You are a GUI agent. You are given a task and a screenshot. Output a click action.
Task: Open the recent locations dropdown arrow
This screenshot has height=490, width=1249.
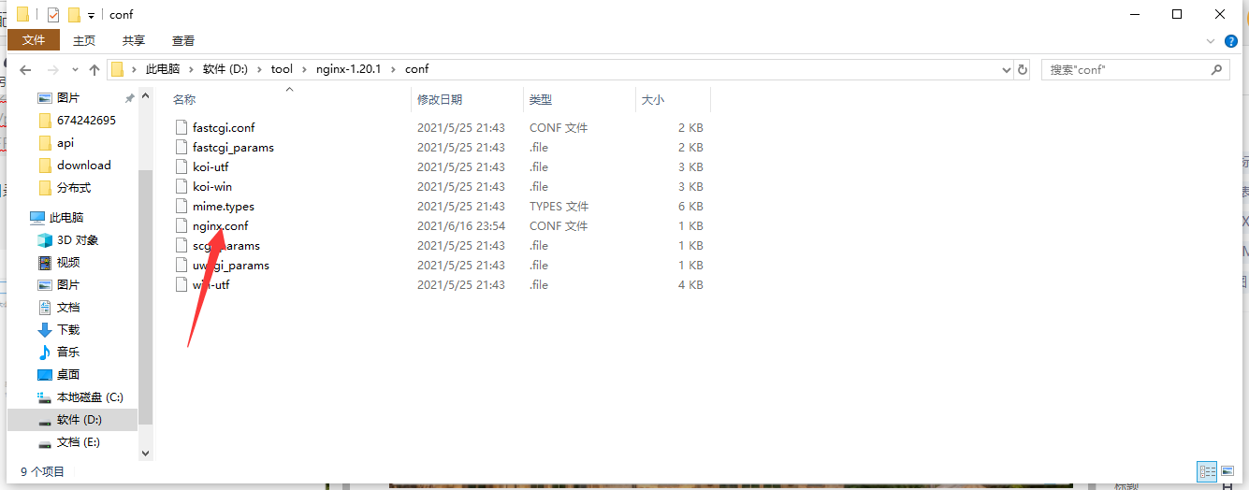click(x=75, y=70)
